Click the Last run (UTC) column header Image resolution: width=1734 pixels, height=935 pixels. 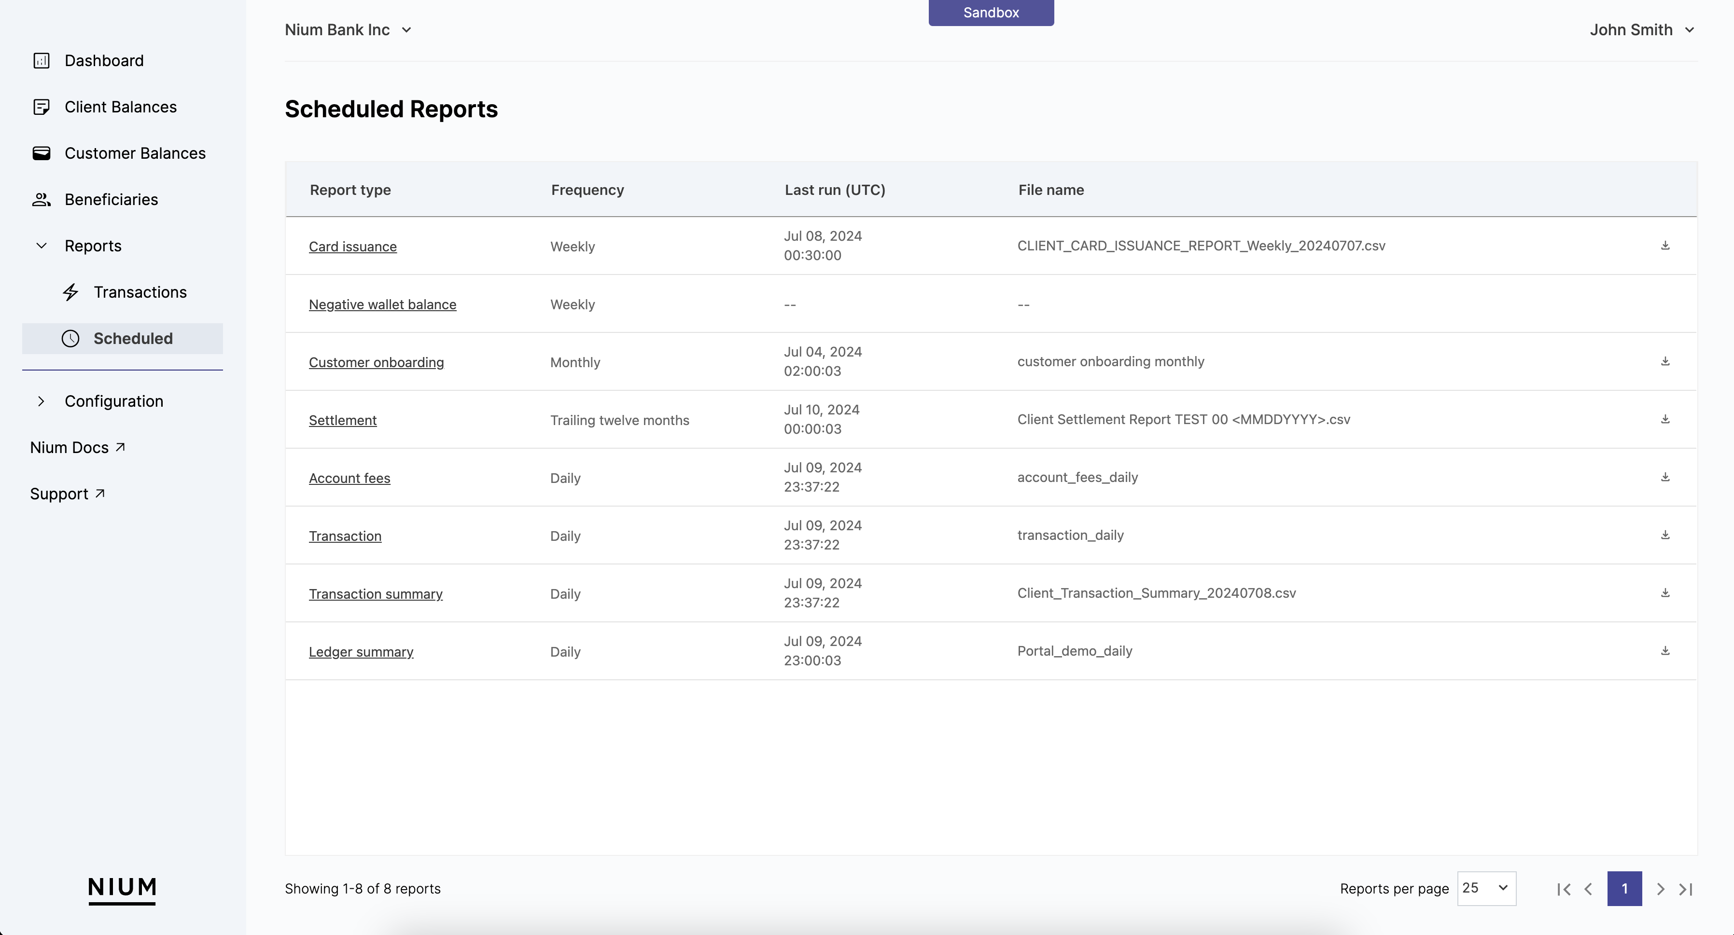coord(835,190)
